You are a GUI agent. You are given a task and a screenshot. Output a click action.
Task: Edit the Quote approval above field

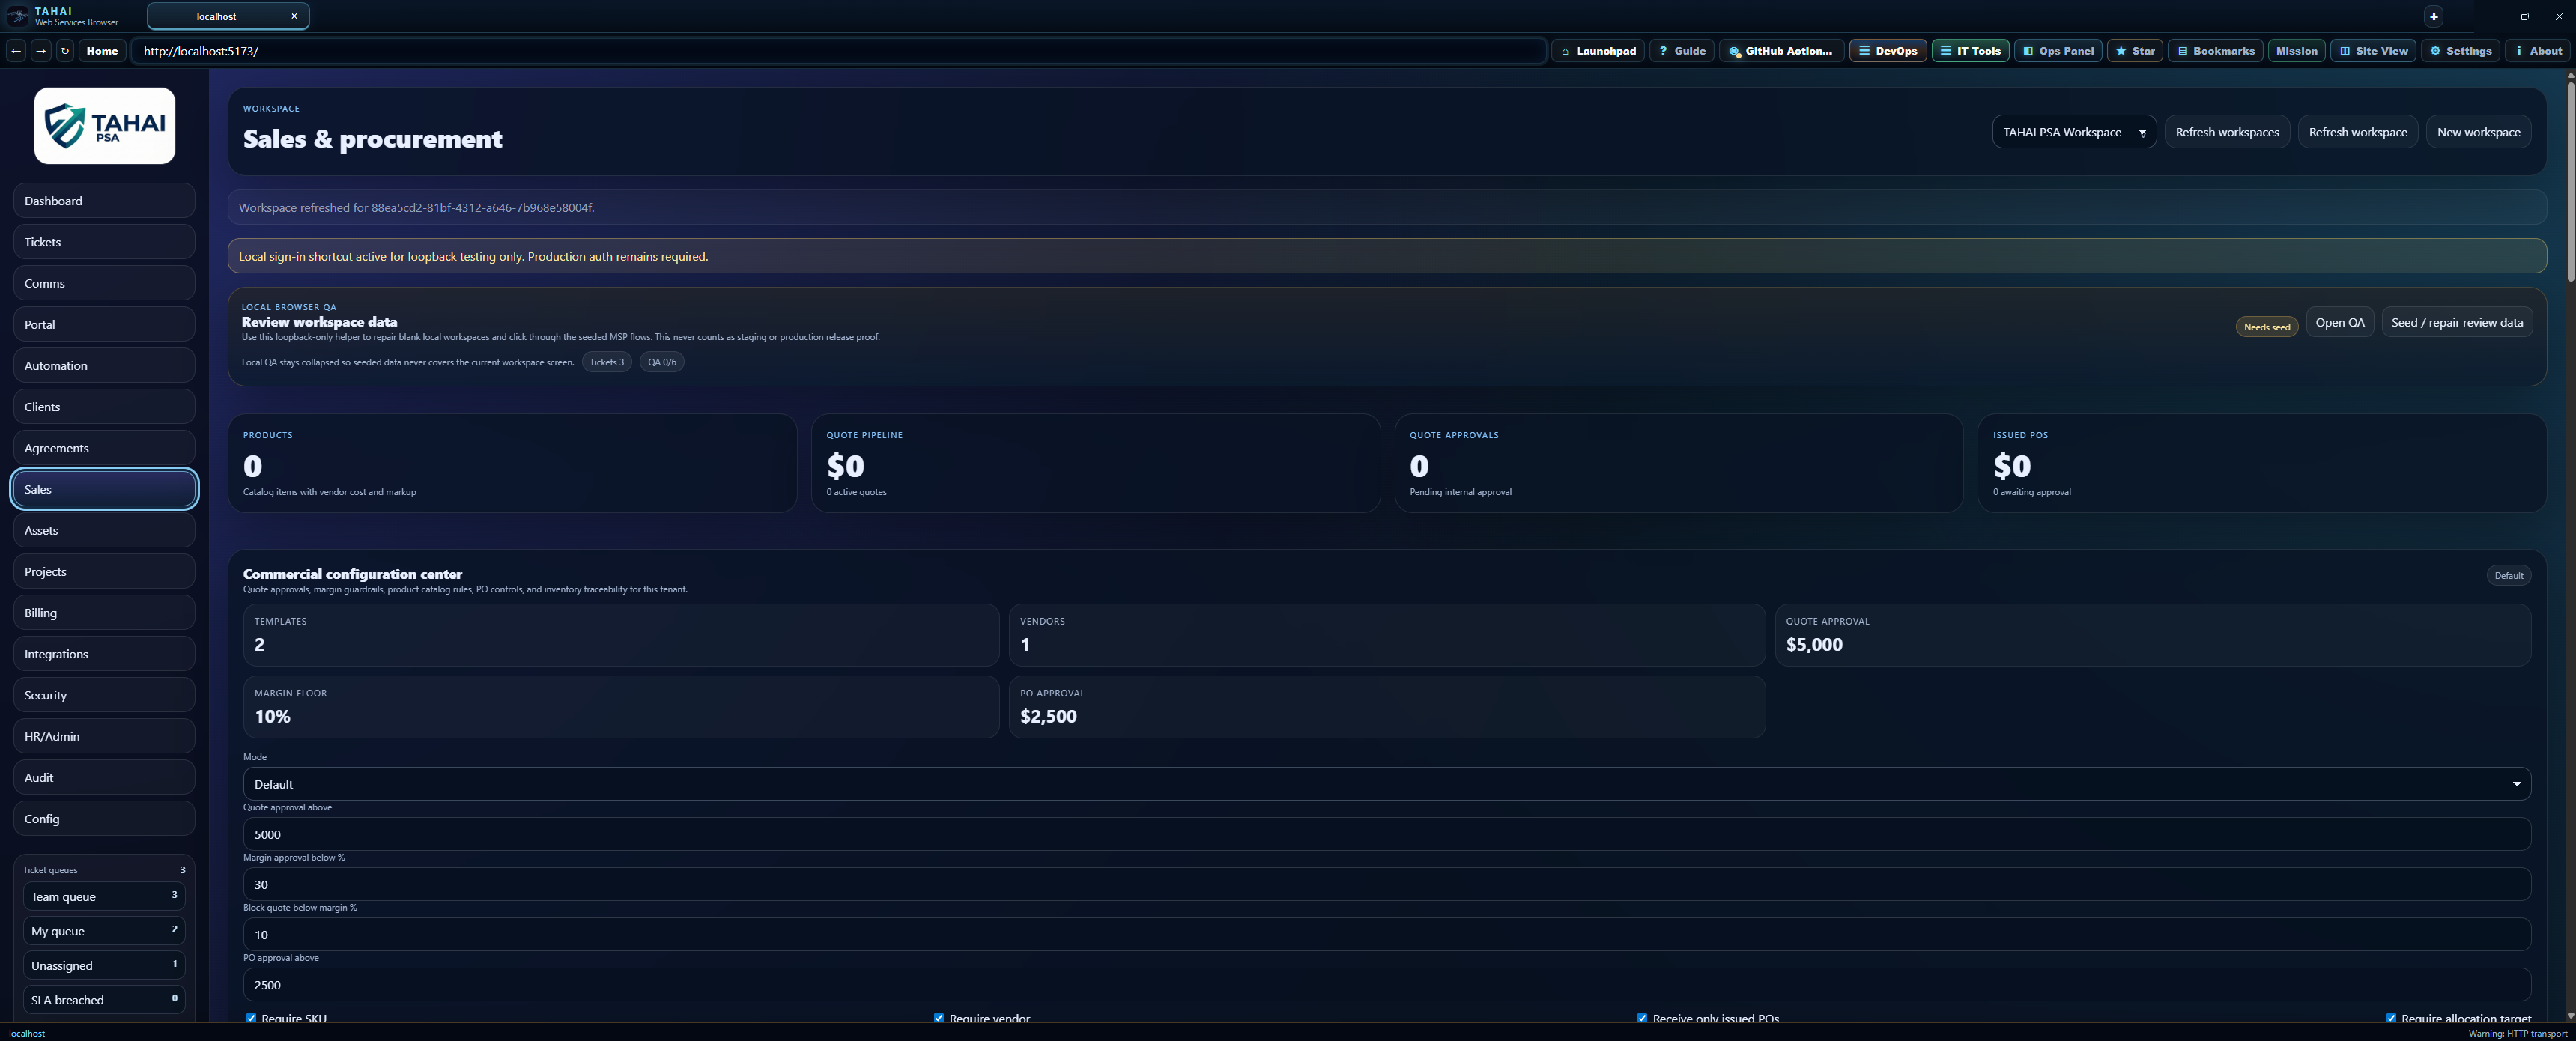[1387, 834]
